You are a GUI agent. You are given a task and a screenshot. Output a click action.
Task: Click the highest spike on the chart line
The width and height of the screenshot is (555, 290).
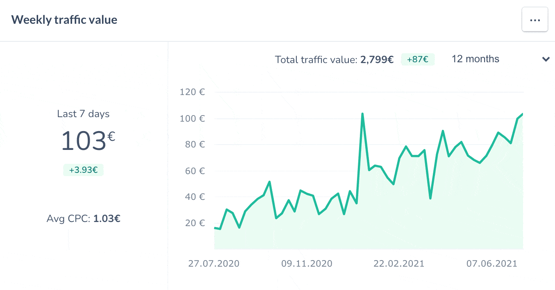362,114
